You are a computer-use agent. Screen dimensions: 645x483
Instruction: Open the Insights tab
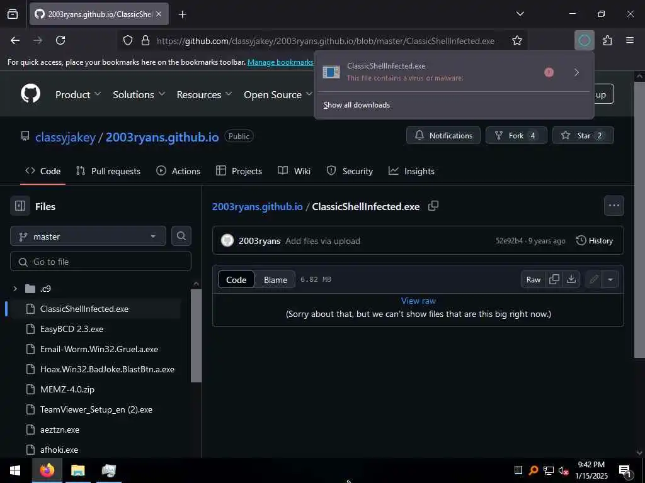click(411, 171)
